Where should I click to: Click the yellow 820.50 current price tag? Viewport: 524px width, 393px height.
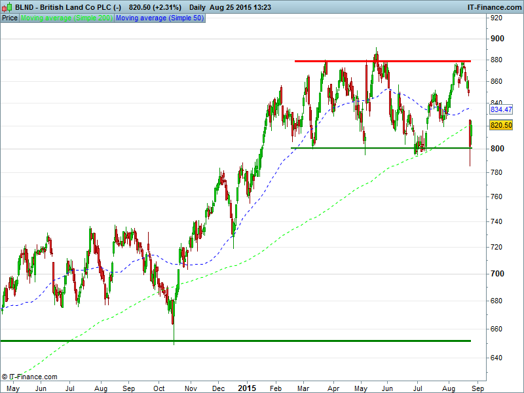click(x=500, y=125)
